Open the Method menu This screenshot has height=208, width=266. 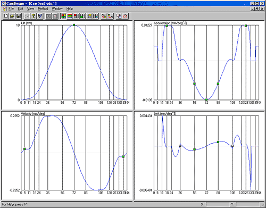(x=43, y=9)
